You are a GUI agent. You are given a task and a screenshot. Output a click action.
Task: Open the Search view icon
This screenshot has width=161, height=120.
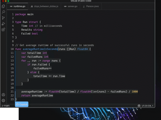3,12
